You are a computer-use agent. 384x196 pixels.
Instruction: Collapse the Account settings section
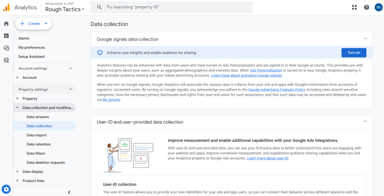click(x=70, y=68)
